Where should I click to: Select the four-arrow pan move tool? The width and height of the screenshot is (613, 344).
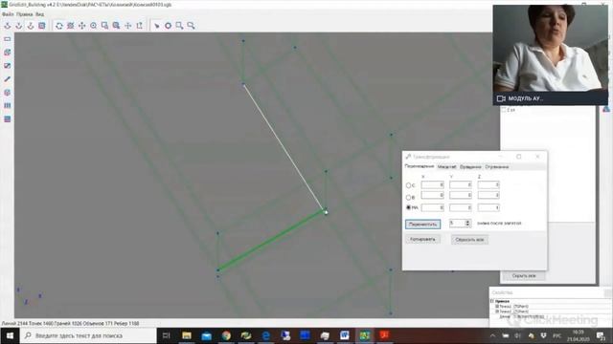pos(81,26)
